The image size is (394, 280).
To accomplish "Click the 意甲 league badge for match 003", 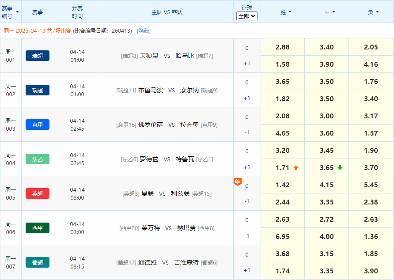I will tap(38, 125).
